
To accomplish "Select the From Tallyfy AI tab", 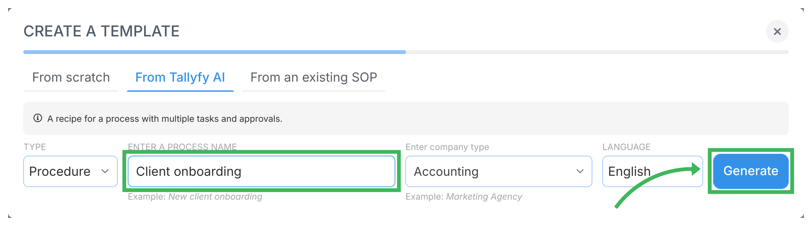I will pyautogui.click(x=180, y=77).
